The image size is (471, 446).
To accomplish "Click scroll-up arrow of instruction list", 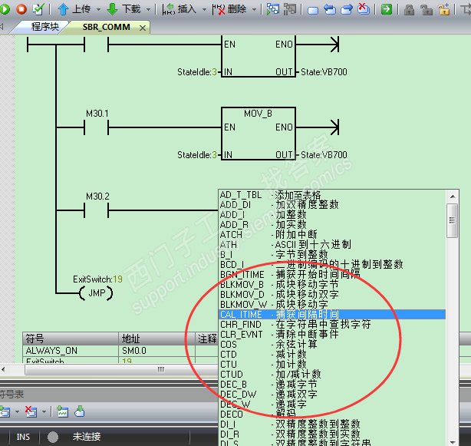I will point(453,197).
